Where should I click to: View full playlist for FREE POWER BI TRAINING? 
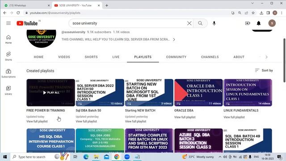pyautogui.click(x=37, y=121)
